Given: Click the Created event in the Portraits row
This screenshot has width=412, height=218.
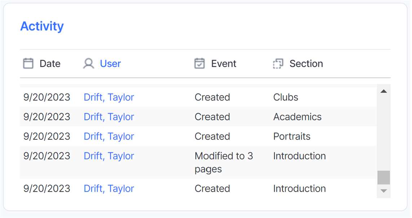Looking at the screenshot, I should (x=212, y=137).
